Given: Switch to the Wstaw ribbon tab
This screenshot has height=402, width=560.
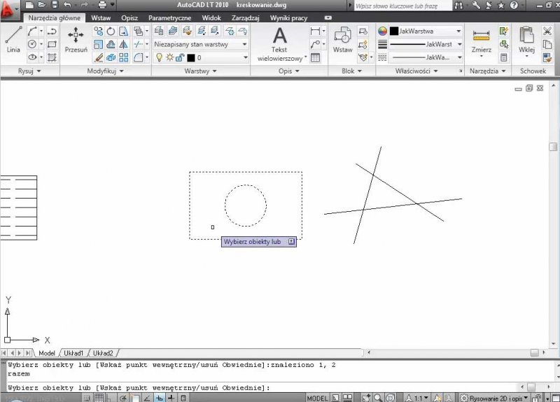Looking at the screenshot, I should click(101, 17).
